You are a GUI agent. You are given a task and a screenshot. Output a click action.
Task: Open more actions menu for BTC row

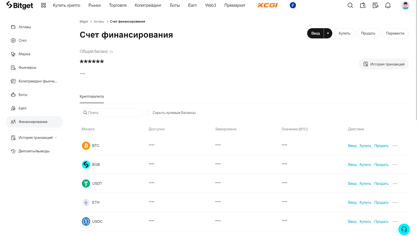tap(395, 146)
